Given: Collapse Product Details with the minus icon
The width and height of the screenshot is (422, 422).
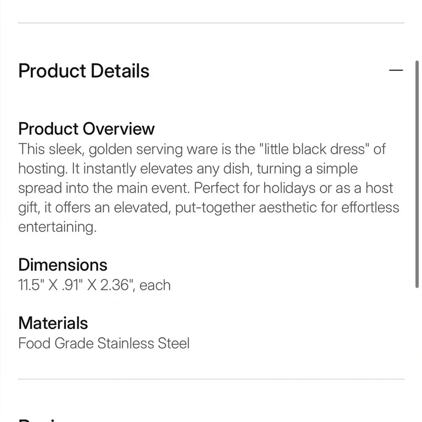Looking at the screenshot, I should pos(396,70).
